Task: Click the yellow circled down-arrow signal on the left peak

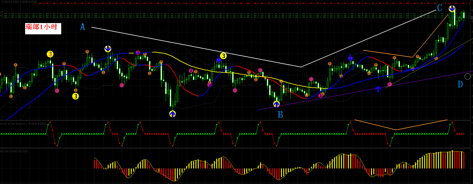Action: click(x=108, y=49)
